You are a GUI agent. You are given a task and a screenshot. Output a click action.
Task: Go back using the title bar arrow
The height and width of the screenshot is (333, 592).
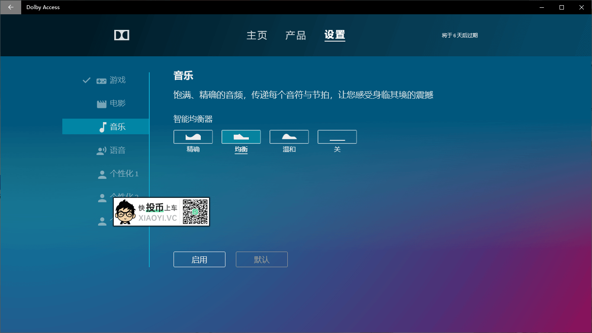10,7
